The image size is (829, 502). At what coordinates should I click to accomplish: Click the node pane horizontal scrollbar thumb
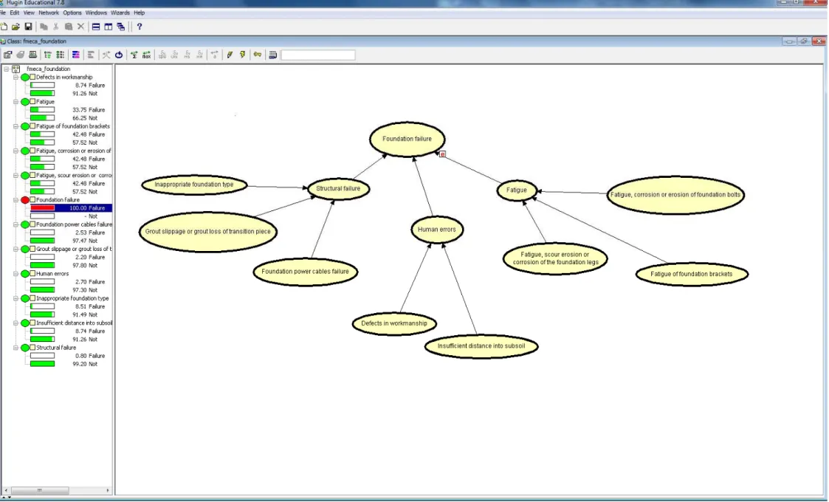click(x=40, y=490)
